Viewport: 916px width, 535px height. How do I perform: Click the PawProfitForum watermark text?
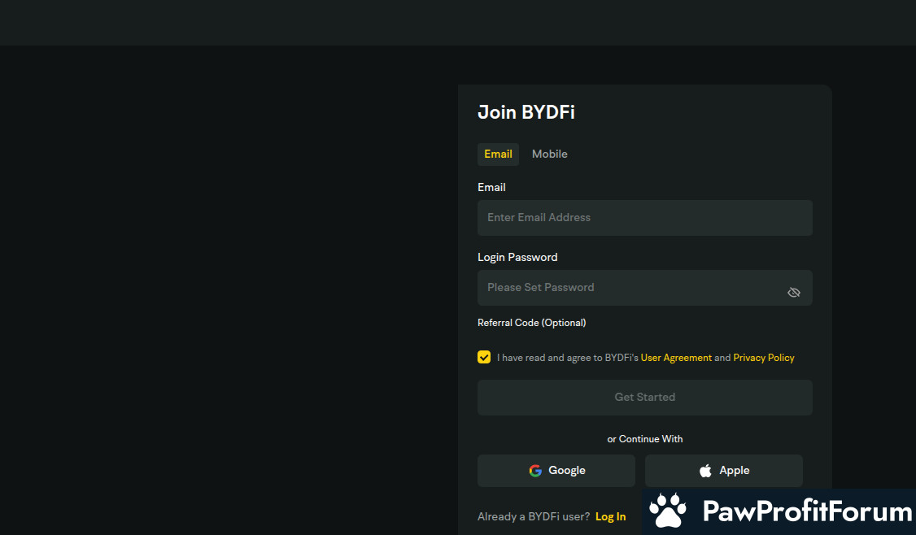tap(806, 511)
